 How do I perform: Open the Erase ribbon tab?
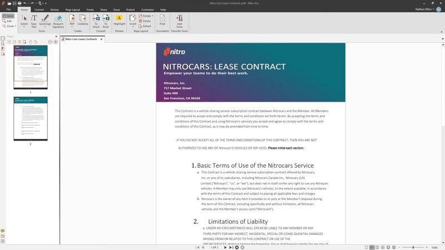coord(117,9)
